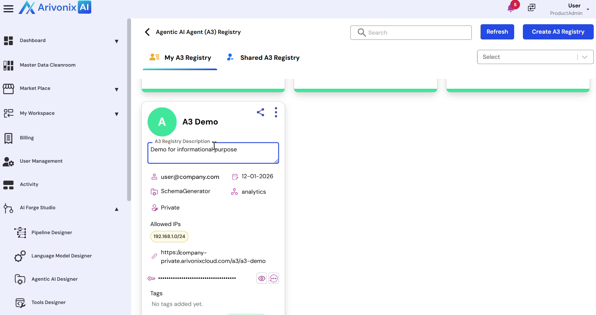Open the three-dot menu on A3 Demo card
The height and width of the screenshot is (315, 596).
(x=276, y=112)
